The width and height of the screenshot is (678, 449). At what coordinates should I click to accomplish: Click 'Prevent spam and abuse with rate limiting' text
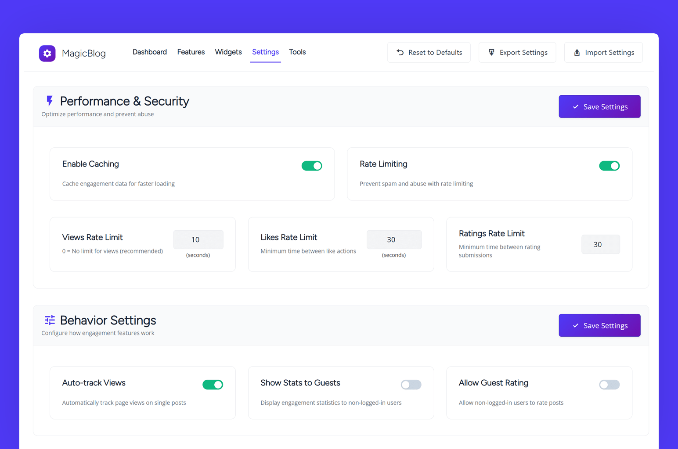416,184
